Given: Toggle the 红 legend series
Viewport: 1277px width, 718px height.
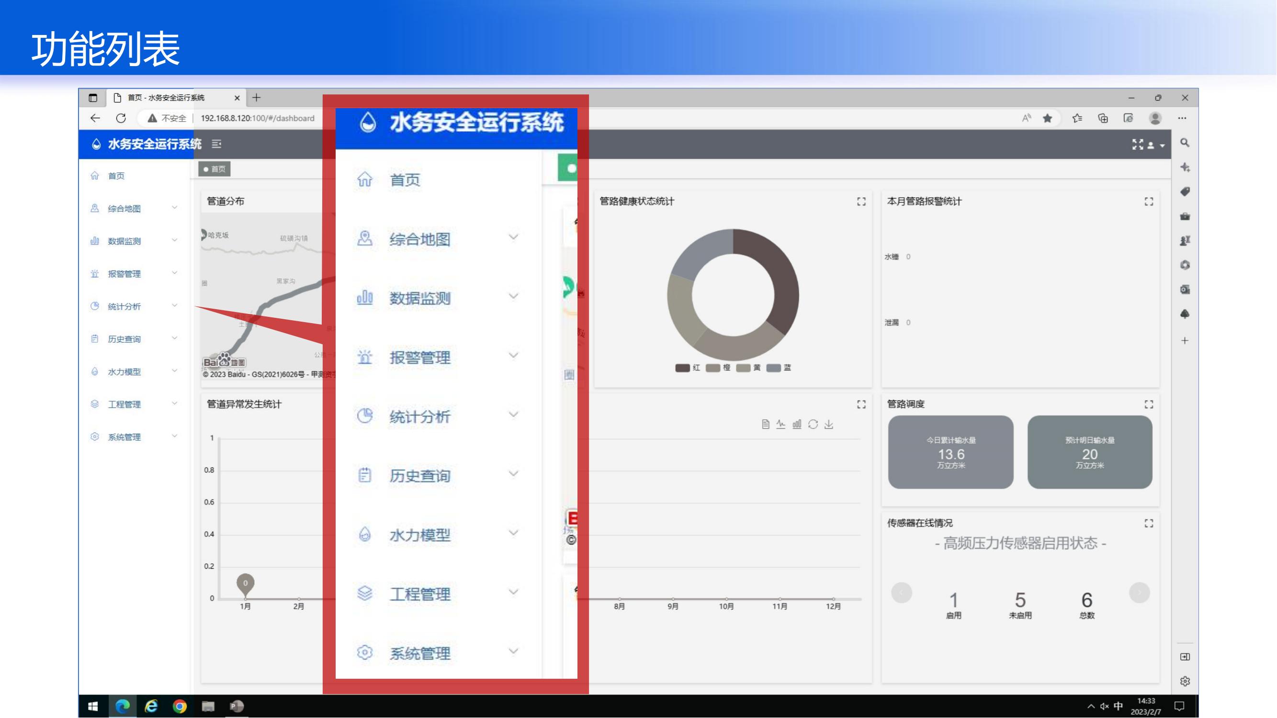Looking at the screenshot, I should (x=688, y=368).
